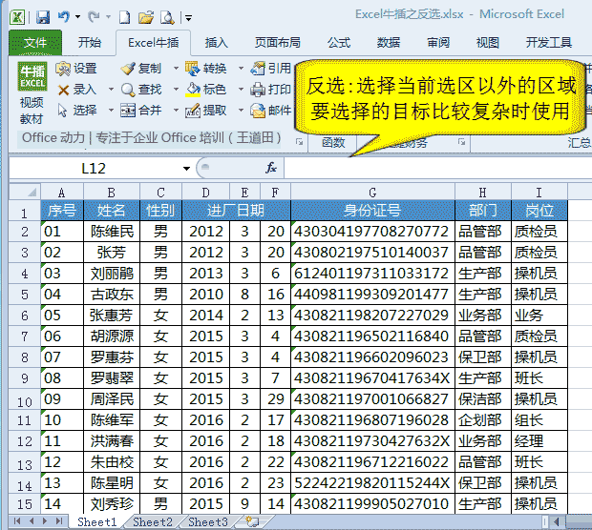Expand the 录入 dropdown arrow
Image resolution: width=592 pixels, height=530 pixels.
click(x=111, y=90)
